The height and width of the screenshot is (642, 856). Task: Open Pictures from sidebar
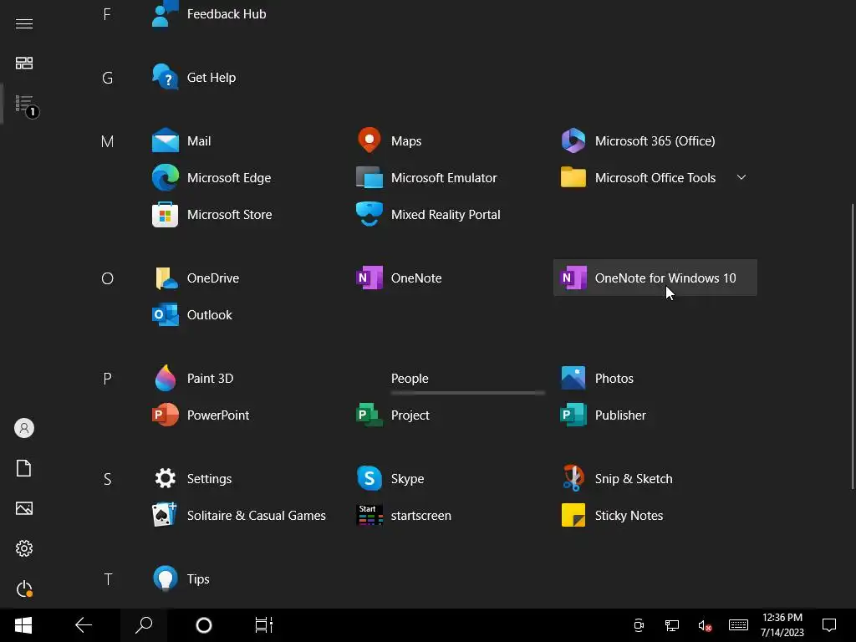pyautogui.click(x=24, y=508)
